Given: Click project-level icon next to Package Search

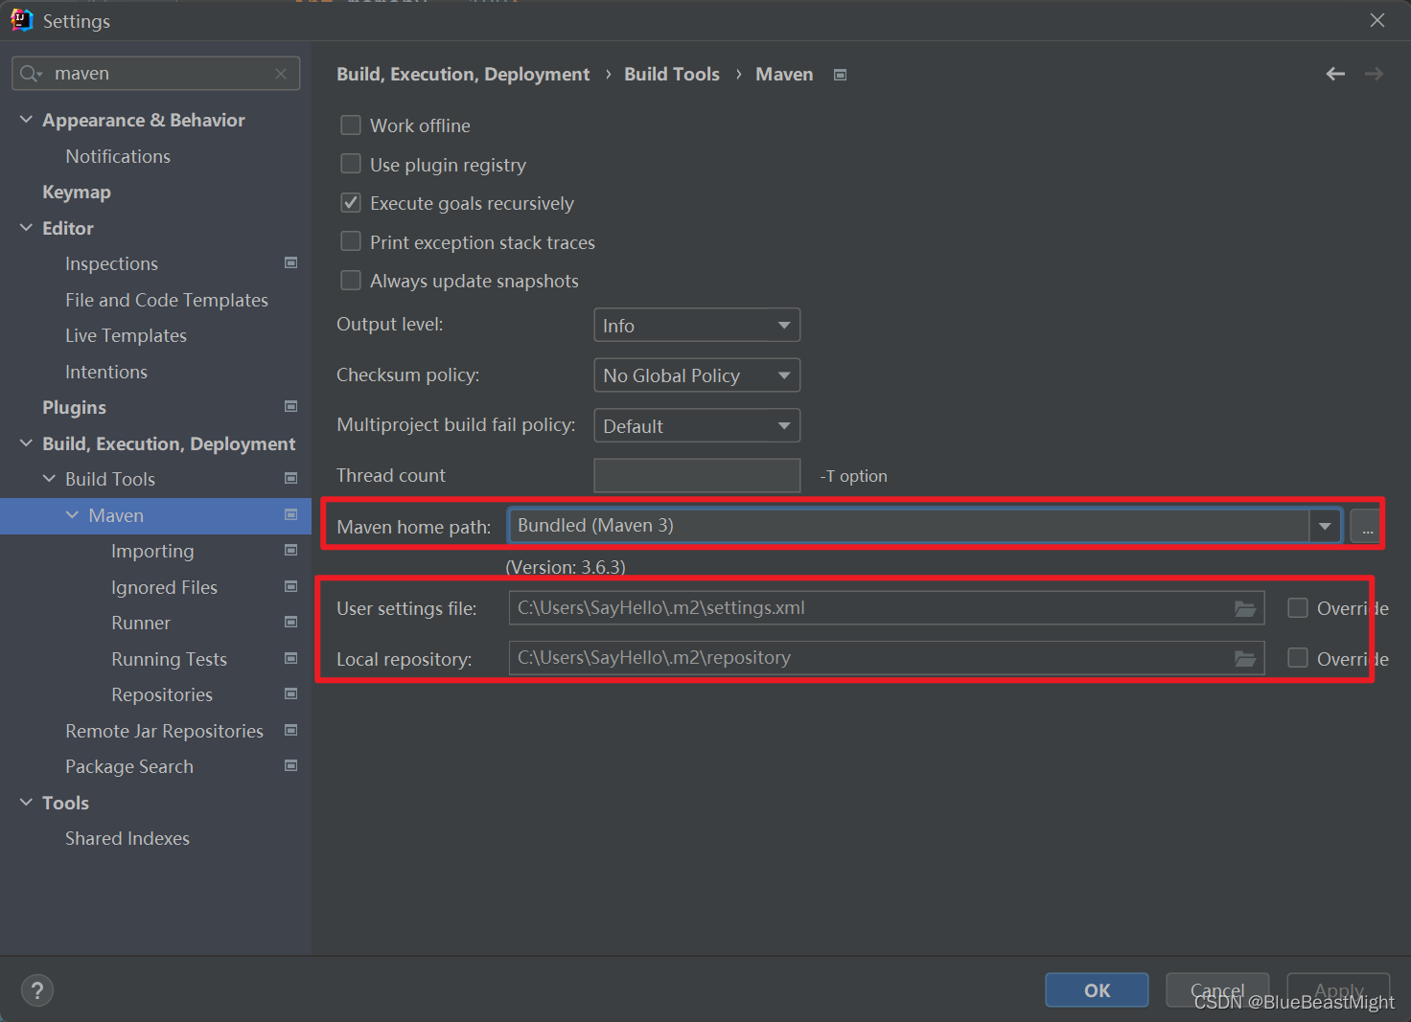Looking at the screenshot, I should (291, 765).
